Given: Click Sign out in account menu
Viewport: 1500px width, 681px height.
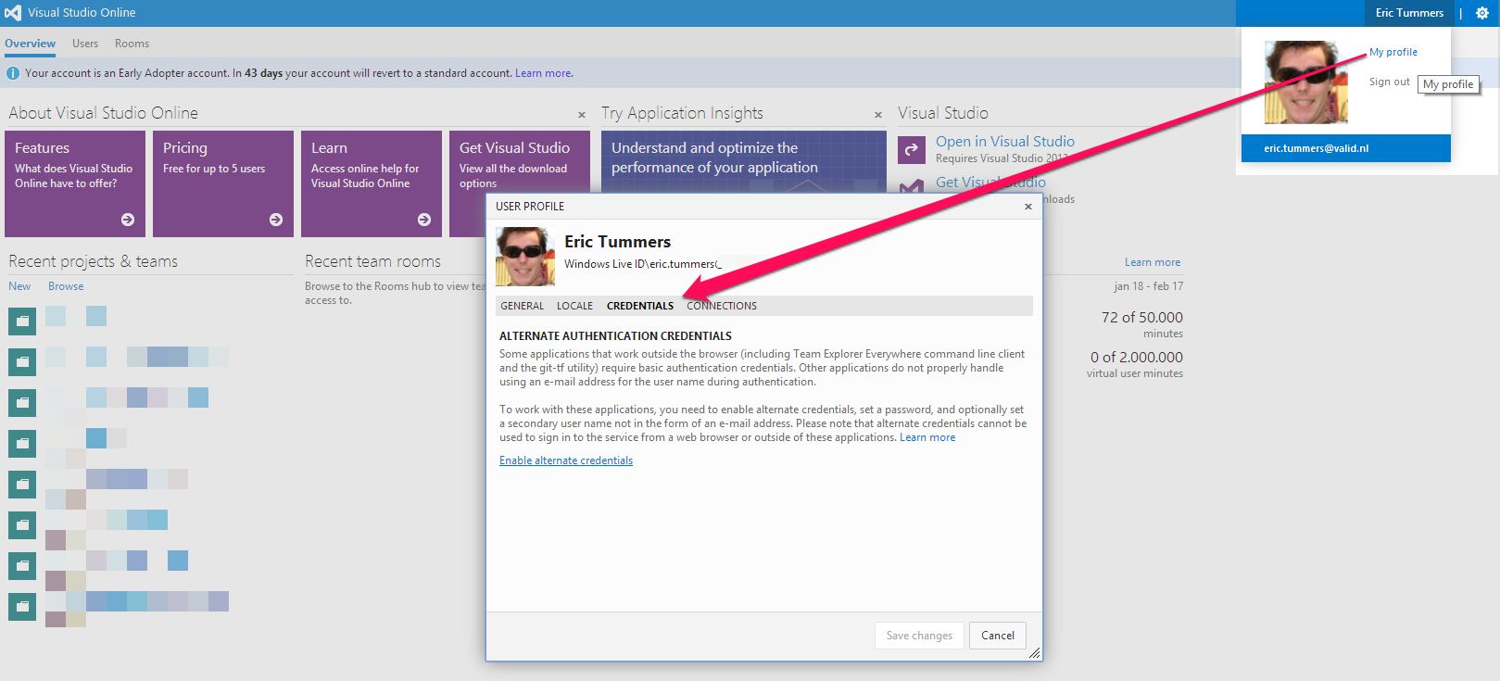Looking at the screenshot, I should coord(1389,82).
